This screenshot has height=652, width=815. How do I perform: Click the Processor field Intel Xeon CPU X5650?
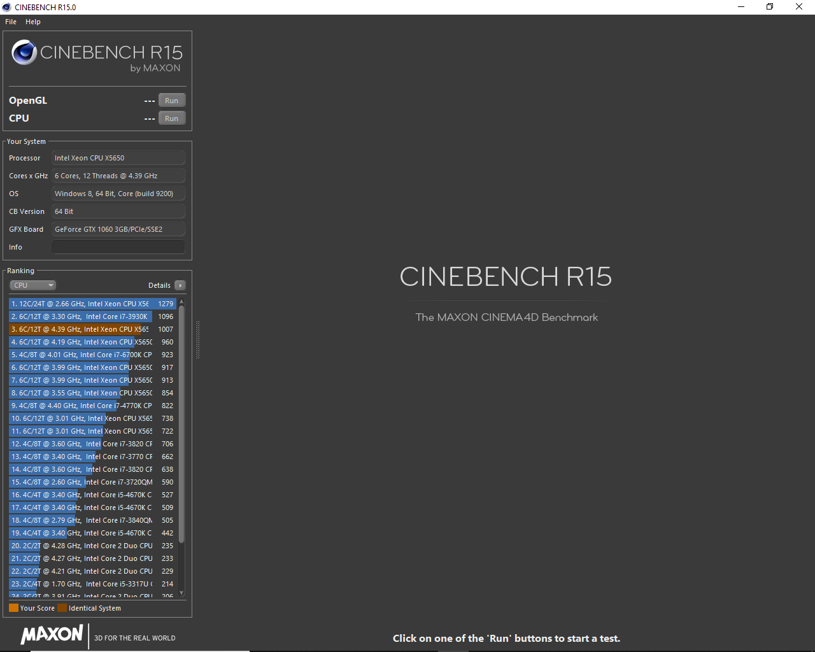click(118, 158)
